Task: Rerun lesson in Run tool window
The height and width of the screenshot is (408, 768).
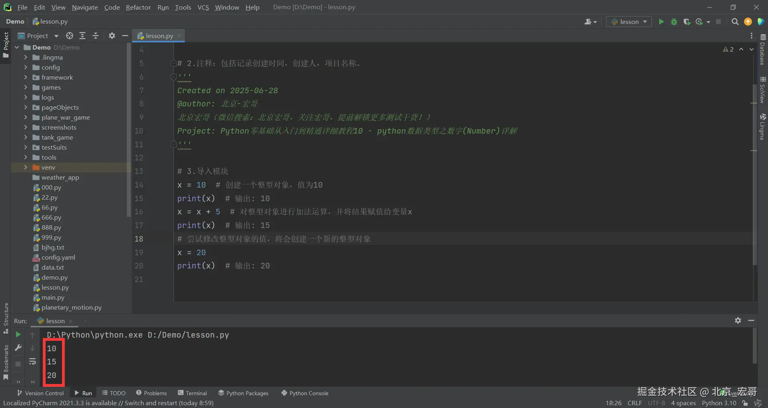Action: tap(18, 334)
